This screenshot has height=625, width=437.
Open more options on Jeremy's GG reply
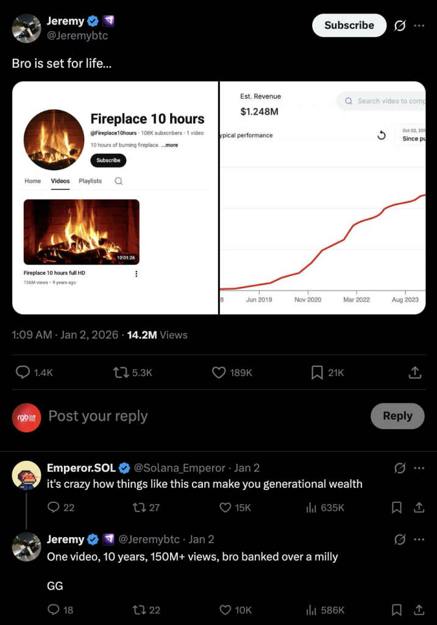(x=419, y=540)
